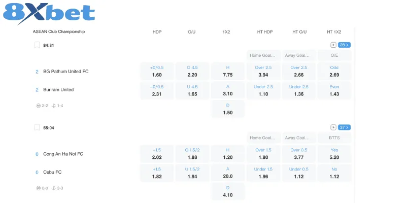Choose BTTS Yes at 5.20
The image size is (406, 203).
click(334, 154)
